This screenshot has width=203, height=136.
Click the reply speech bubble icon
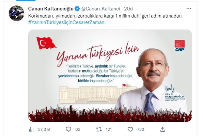point(69,129)
